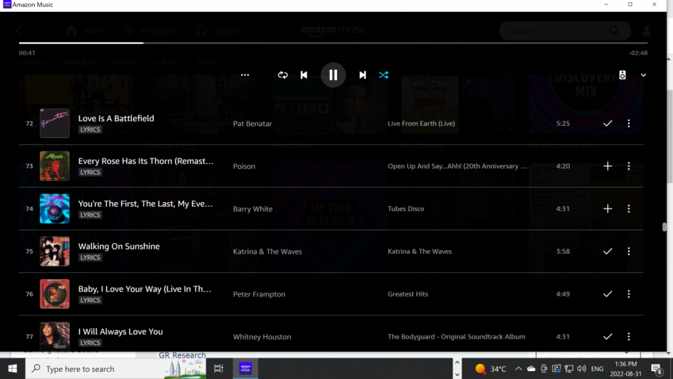Show hidden tray icons chevron
Viewport: 673px width, 379px height.
tap(519, 368)
